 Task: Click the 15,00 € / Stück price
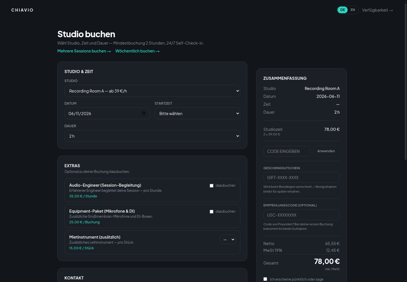click(x=82, y=248)
